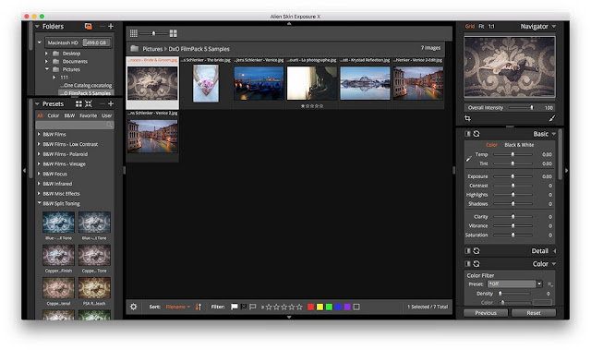Select the Favorite presets tab

(x=89, y=116)
